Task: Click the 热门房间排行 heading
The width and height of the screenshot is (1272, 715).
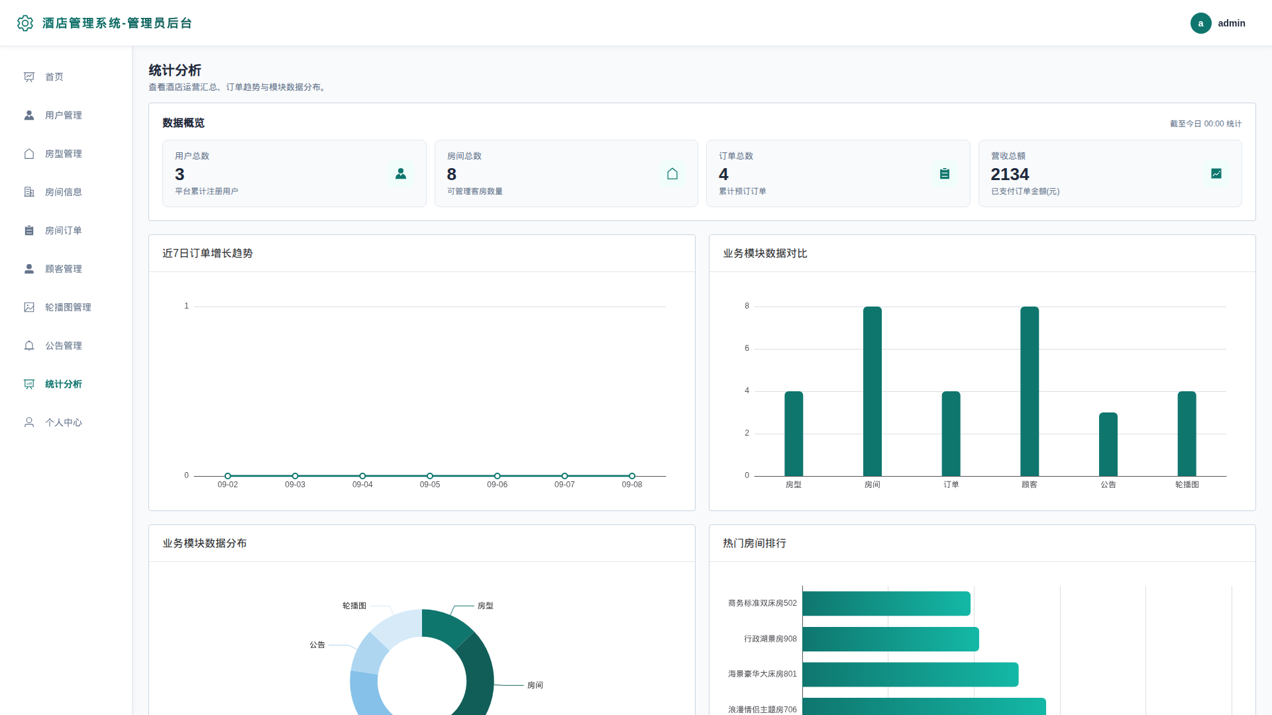Action: (x=755, y=544)
